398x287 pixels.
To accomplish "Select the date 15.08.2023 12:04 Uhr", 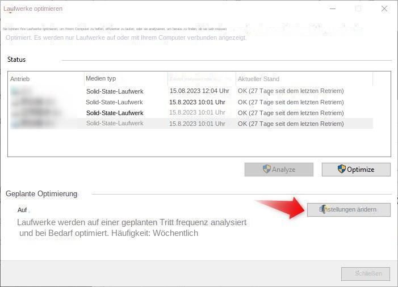I will click(x=199, y=91).
